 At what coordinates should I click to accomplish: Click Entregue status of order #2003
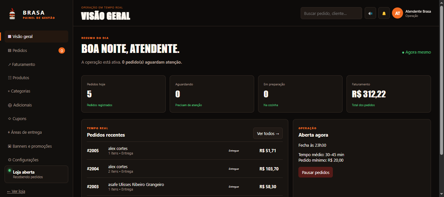(234, 187)
